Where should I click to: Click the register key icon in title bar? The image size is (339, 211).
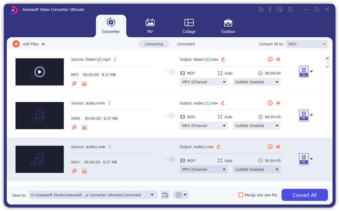pos(270,9)
